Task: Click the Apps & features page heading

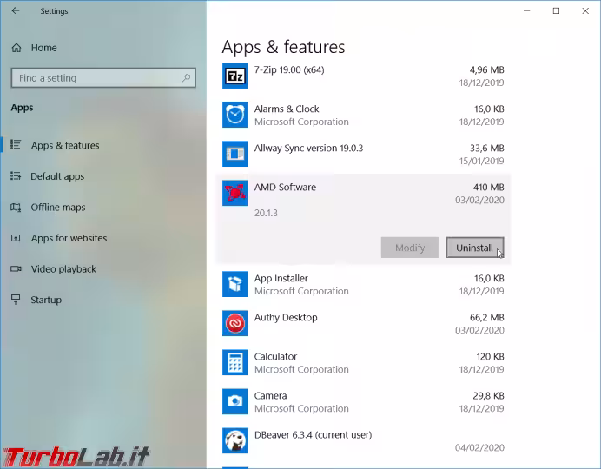Action: coord(283,47)
